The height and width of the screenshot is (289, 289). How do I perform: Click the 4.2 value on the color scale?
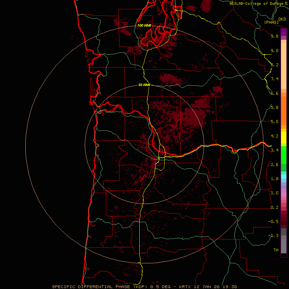[x=275, y=136]
